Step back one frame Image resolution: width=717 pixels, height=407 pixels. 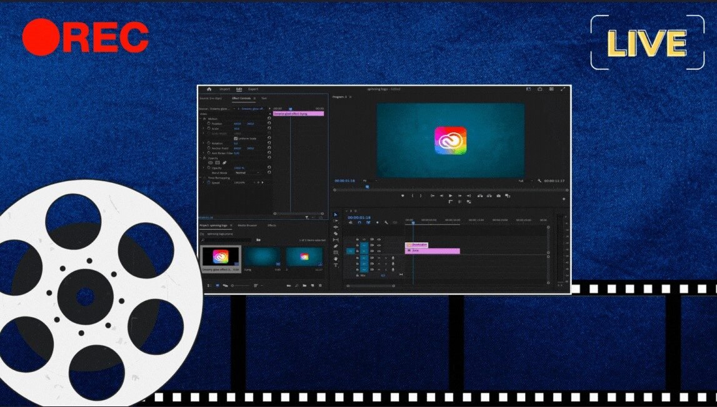tap(441, 196)
